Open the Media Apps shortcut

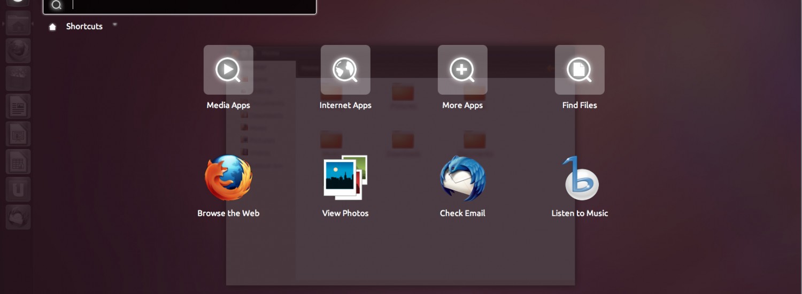228,70
